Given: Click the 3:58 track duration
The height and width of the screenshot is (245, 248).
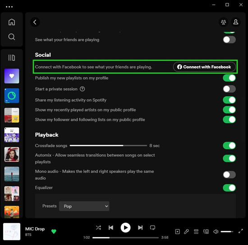Looking at the screenshot, I should tap(165, 237).
